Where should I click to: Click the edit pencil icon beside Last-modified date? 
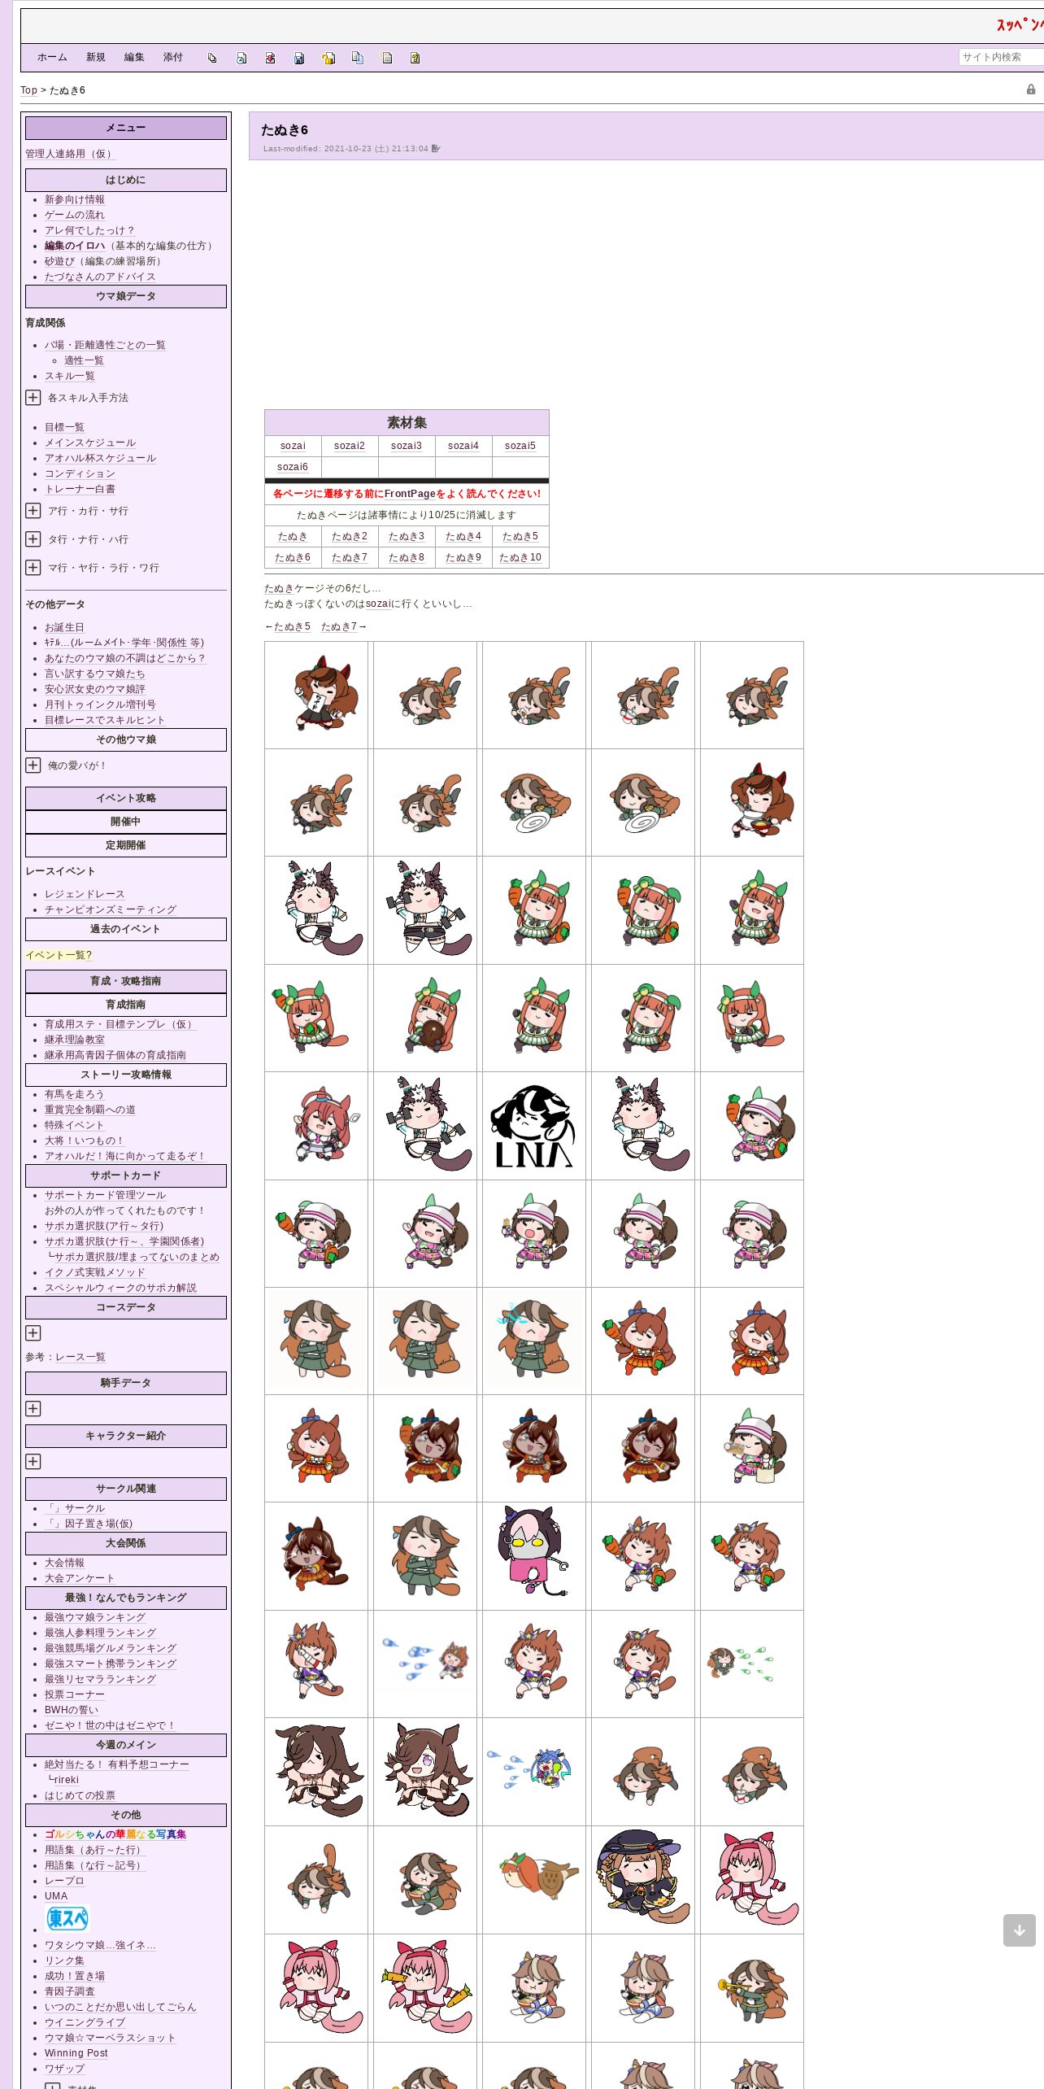pos(436,148)
